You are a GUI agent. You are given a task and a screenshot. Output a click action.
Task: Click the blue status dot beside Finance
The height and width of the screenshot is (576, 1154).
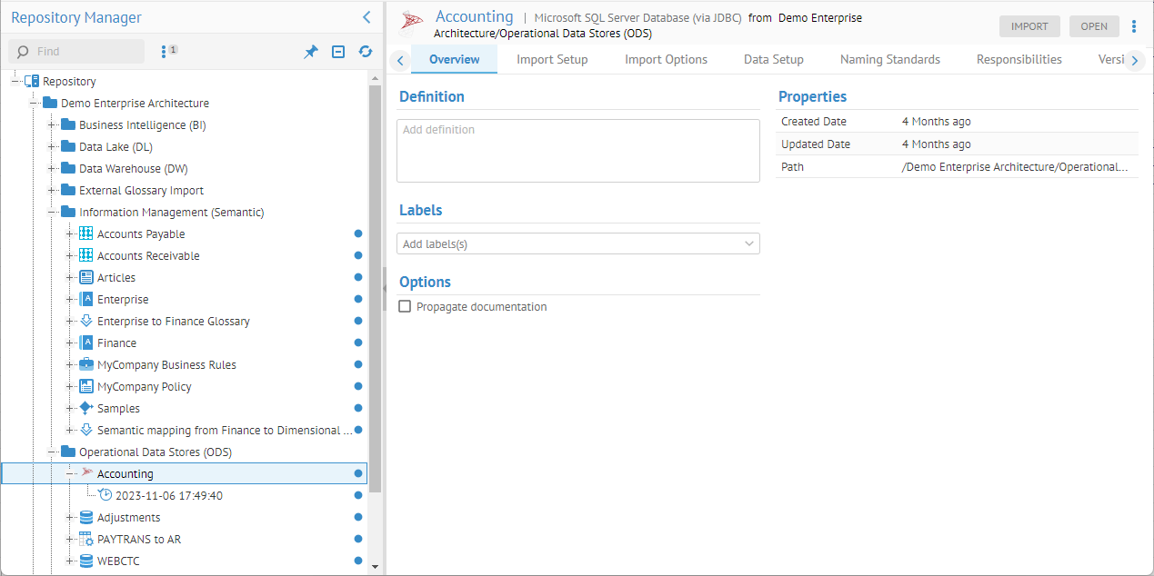click(358, 343)
